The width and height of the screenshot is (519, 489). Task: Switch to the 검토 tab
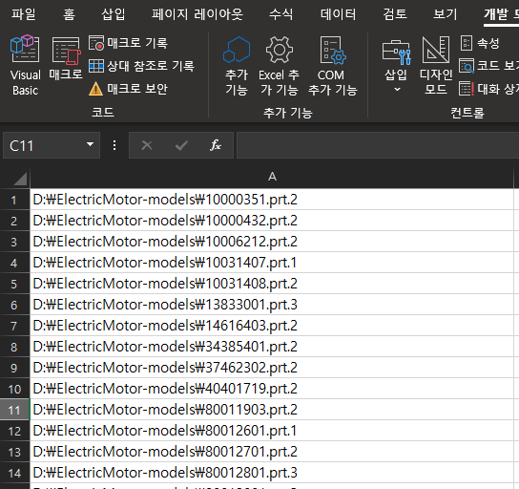(395, 14)
